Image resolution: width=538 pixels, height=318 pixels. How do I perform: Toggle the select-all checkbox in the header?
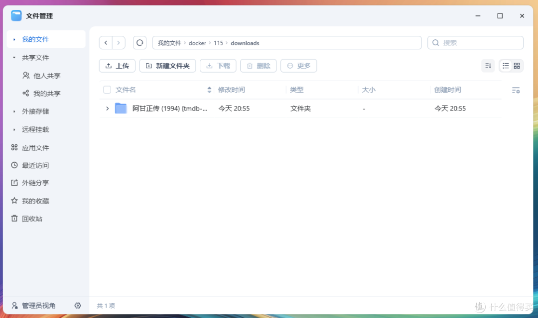107,90
